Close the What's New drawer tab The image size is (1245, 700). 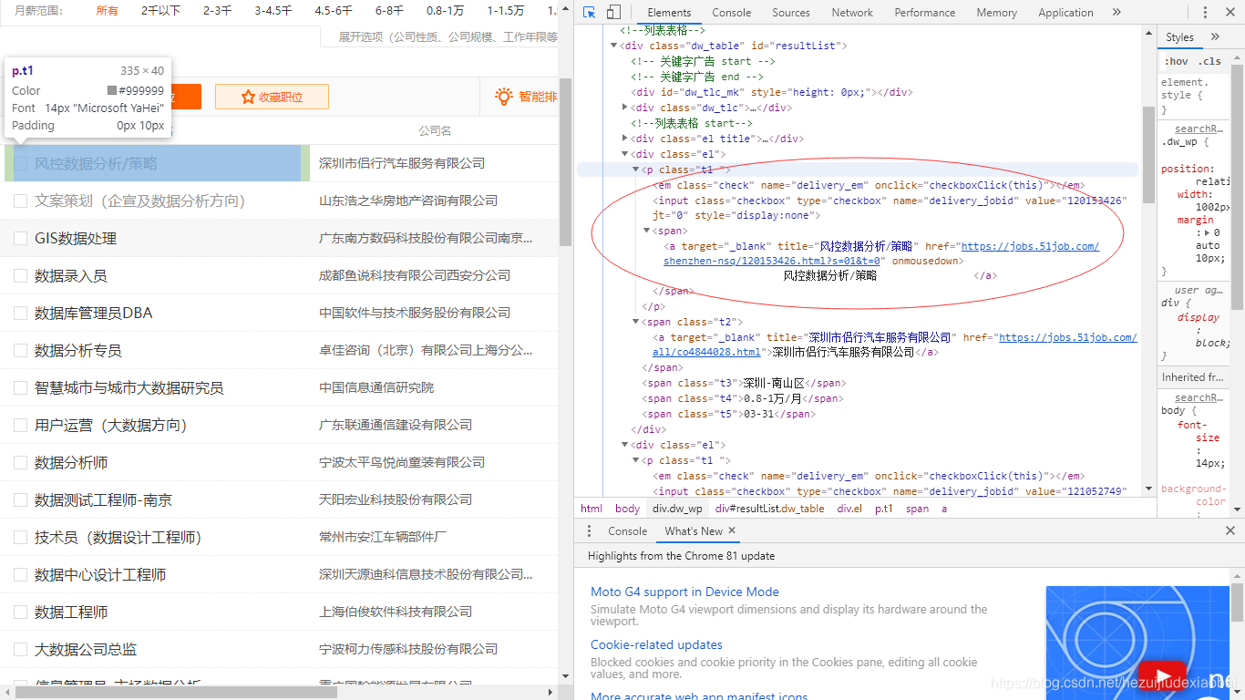(x=732, y=530)
